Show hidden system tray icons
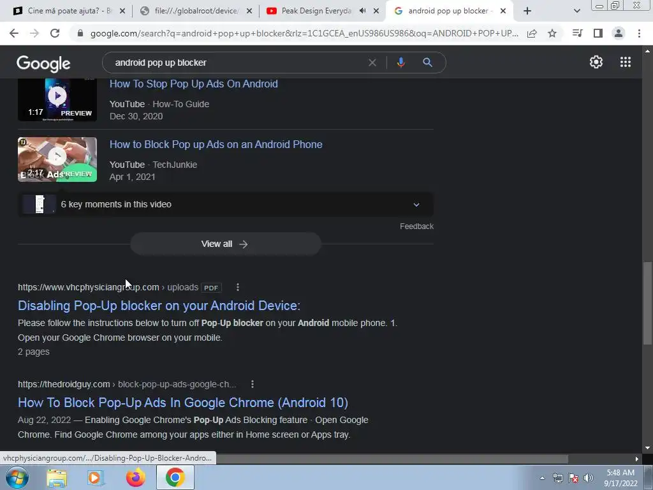The image size is (653, 490). [x=542, y=478]
